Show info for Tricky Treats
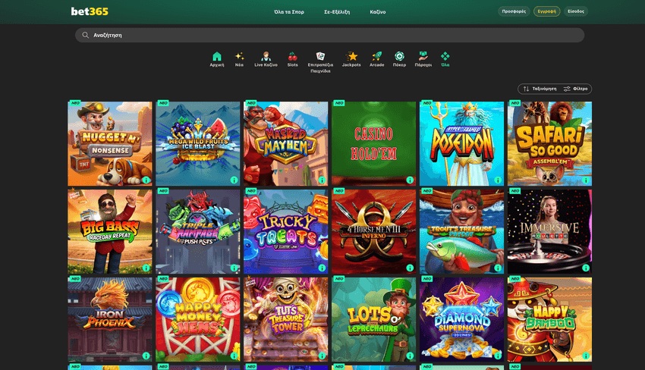 (322, 268)
